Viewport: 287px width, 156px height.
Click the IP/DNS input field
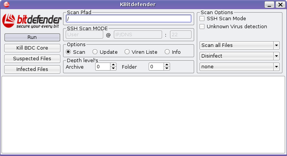pyautogui.click(x=138, y=35)
